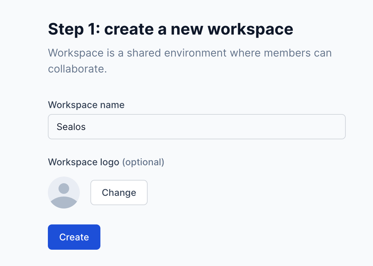Click the Workspace name input field
373x266 pixels.
196,127
